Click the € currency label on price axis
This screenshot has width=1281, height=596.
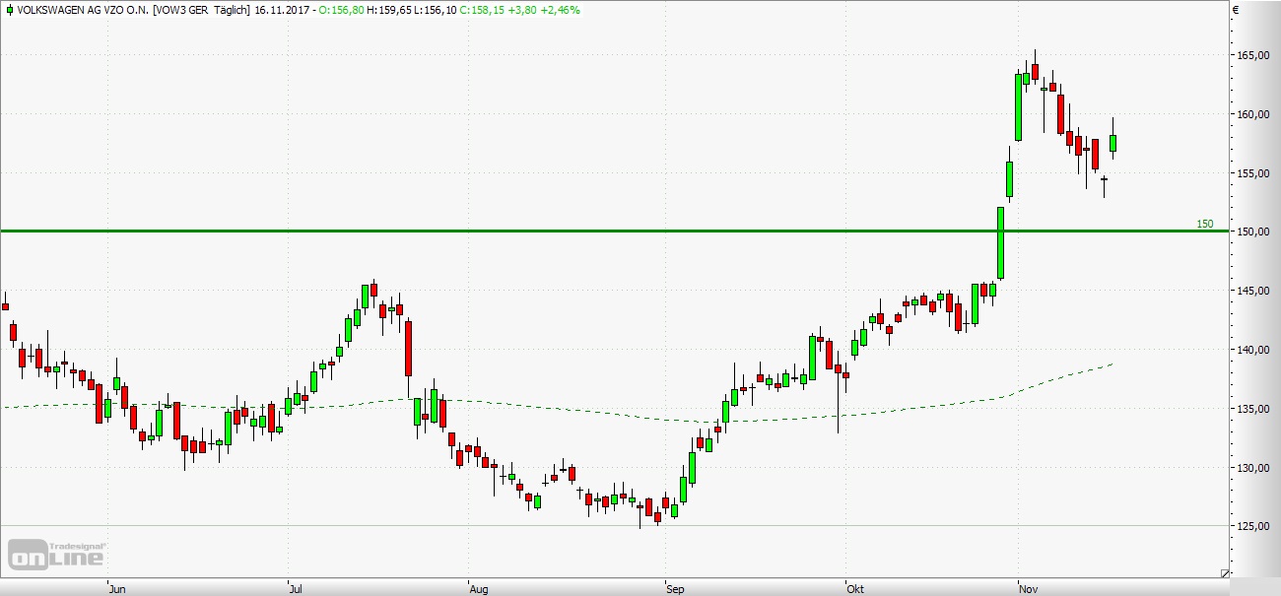pyautogui.click(x=1236, y=10)
